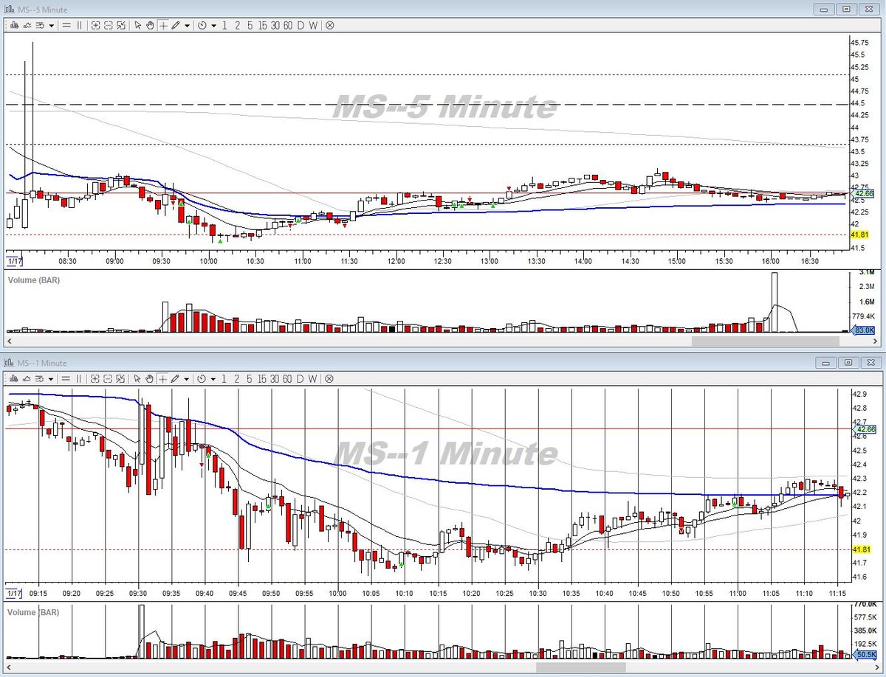886x677 pixels.
Task: Click the 5-minute chart horizontal scrollbar thumb
Action: click(766, 341)
